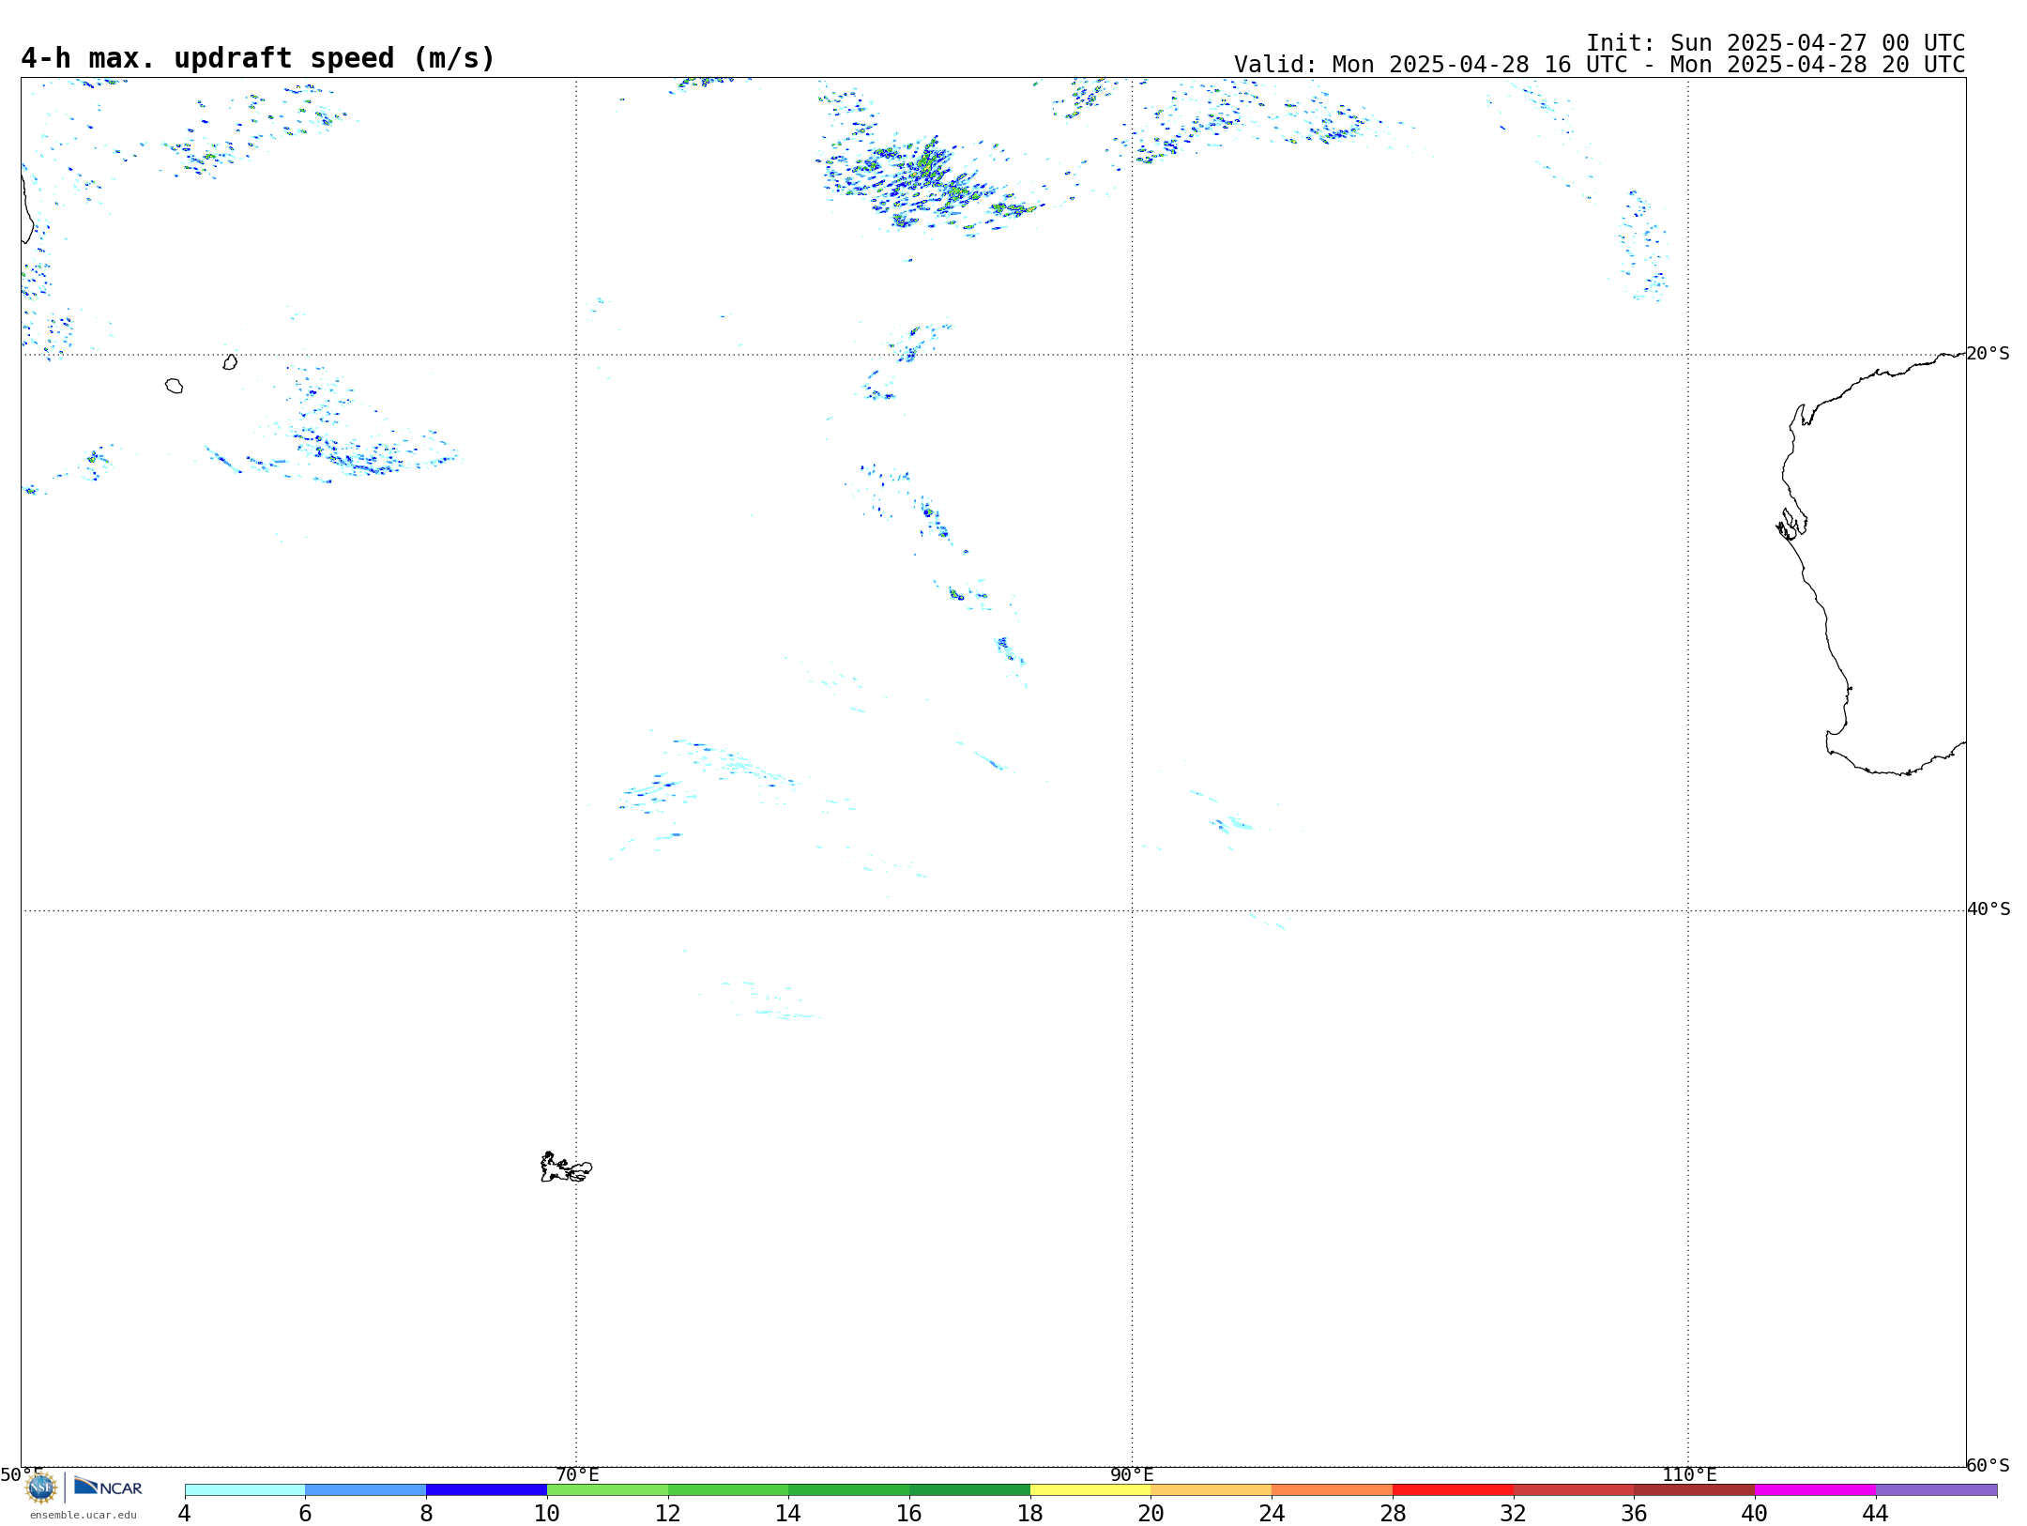Pick the dark green 16–18 colorbar swatch
The height and width of the screenshot is (1526, 2027).
pos(969,1489)
